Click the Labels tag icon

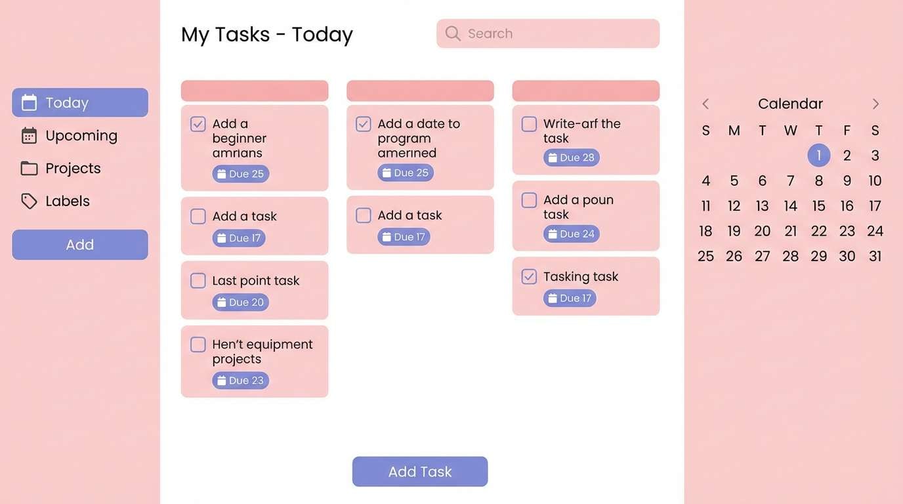click(29, 201)
